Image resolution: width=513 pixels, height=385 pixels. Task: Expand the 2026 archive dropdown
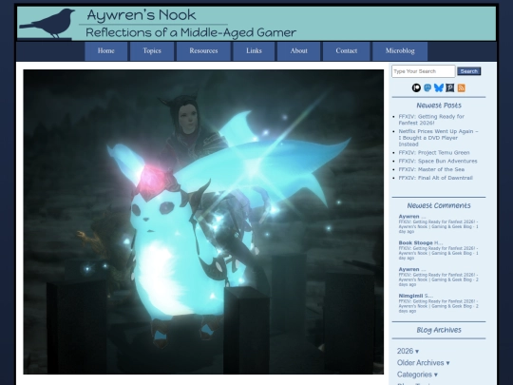tap(408, 351)
